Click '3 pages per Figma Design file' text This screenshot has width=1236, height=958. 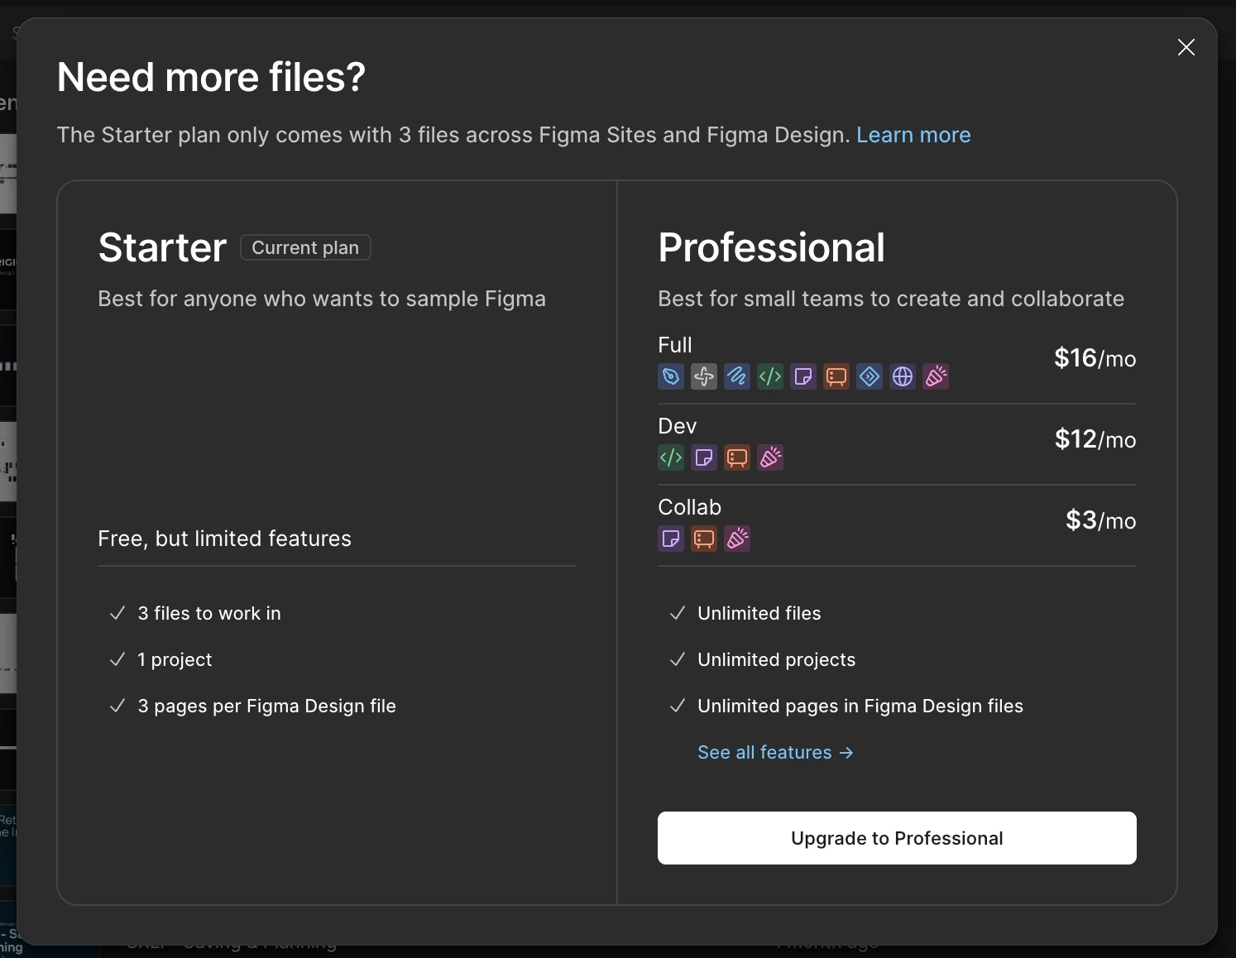(x=267, y=706)
